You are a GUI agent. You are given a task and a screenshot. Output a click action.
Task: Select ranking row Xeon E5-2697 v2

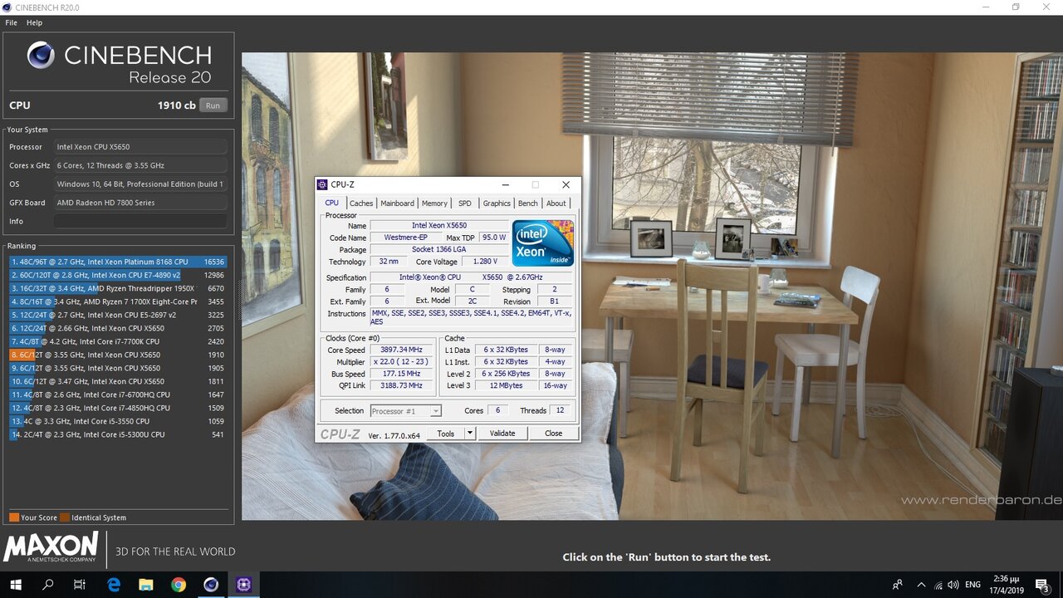(x=118, y=315)
